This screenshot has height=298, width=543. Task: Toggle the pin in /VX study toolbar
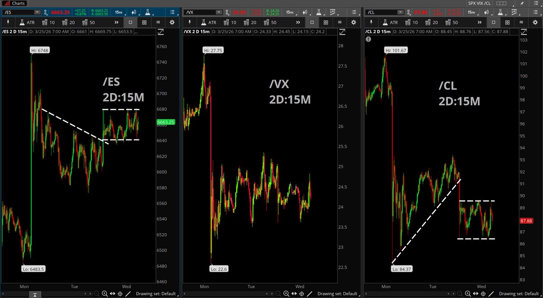pyautogui.click(x=190, y=22)
